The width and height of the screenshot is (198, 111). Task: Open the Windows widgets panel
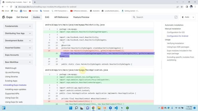(4, 108)
